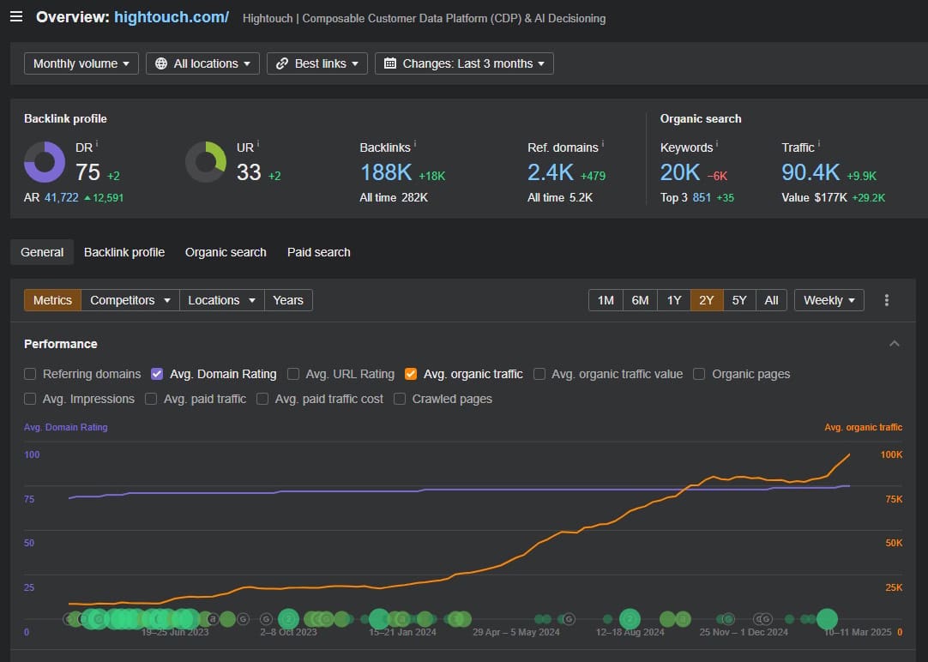Click the DR purple donut chart icon
The height and width of the screenshot is (662, 928).
pyautogui.click(x=45, y=162)
